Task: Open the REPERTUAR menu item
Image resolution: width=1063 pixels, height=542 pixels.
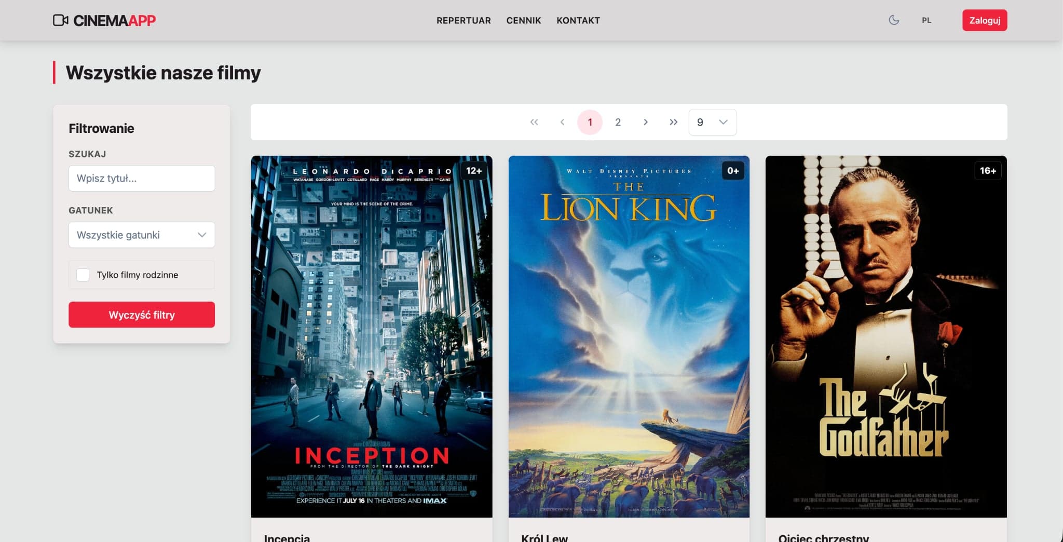Action: pos(464,20)
